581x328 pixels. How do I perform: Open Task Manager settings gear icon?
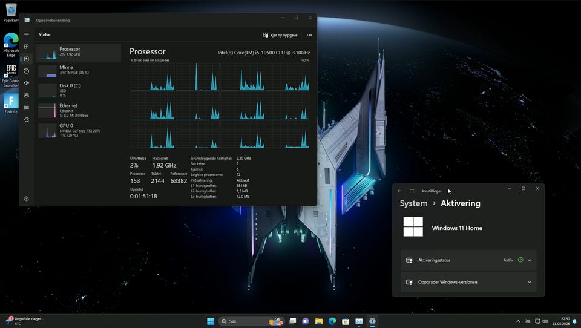26,198
